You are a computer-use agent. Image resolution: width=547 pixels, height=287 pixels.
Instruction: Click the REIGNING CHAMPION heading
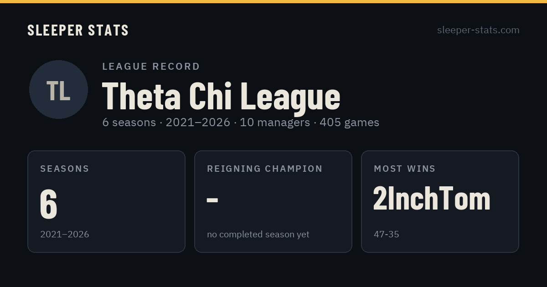[265, 169]
